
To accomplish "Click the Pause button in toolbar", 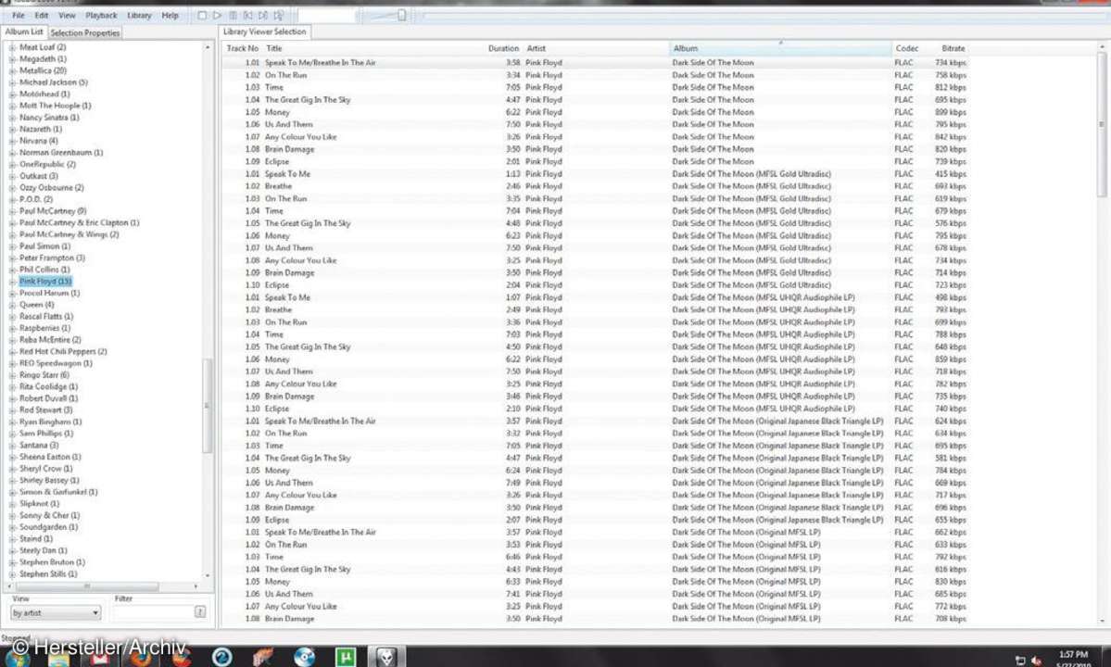I will click(234, 15).
